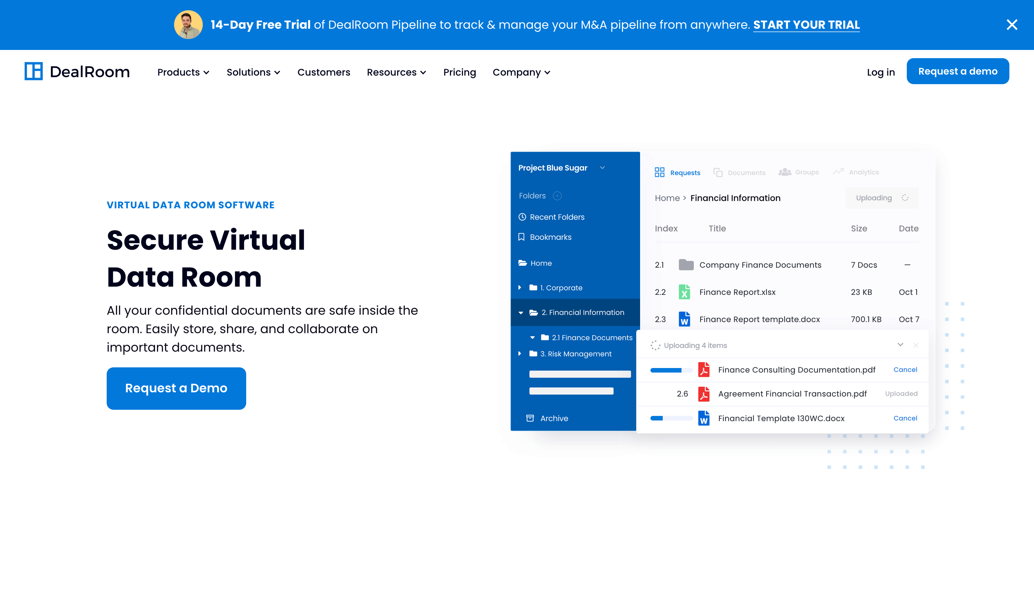This screenshot has width=1034, height=589.
Task: Click Home in the breadcrumb
Action: [666, 198]
